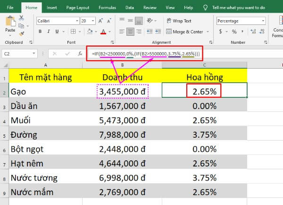Screen dimensions: 283x205
Task: Open Number format dialog launcher
Action: point(266,42)
